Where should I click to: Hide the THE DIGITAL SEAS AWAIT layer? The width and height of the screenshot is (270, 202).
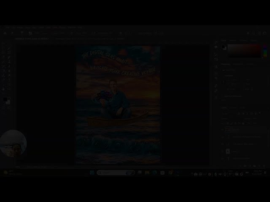[222, 144]
